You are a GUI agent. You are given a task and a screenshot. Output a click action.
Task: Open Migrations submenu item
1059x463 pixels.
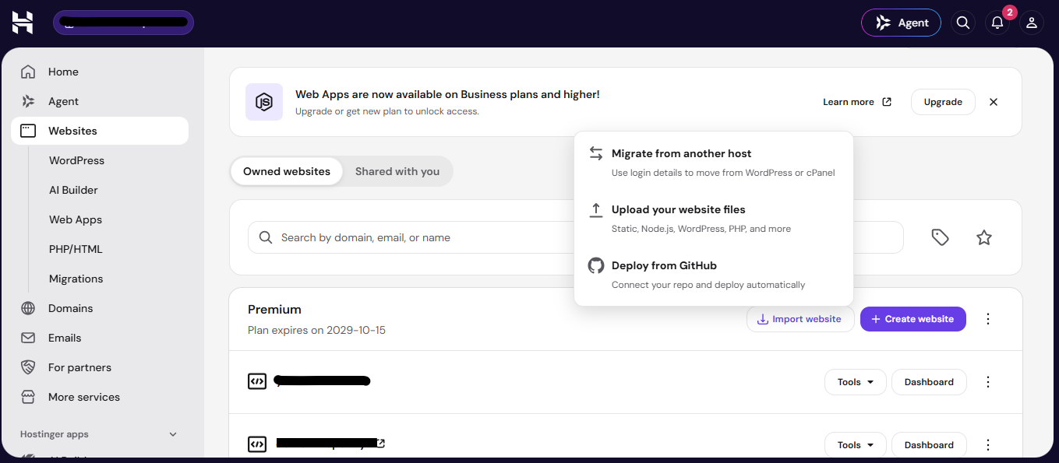click(76, 279)
